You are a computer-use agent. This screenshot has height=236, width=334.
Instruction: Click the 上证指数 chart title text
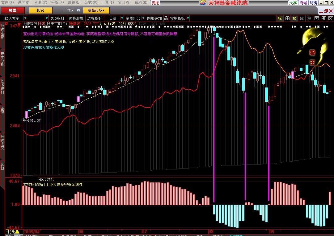(30, 24)
